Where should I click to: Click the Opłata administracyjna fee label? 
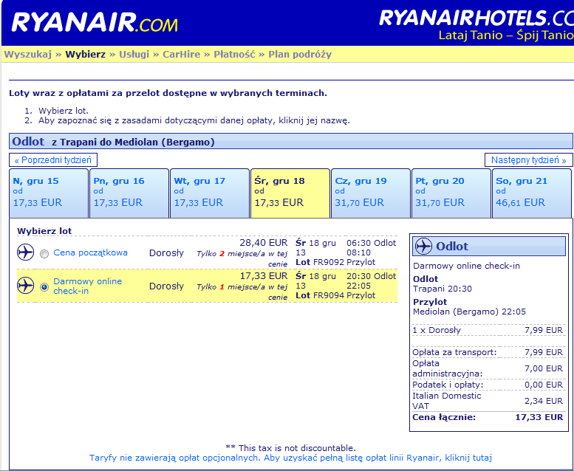pyautogui.click(x=448, y=368)
